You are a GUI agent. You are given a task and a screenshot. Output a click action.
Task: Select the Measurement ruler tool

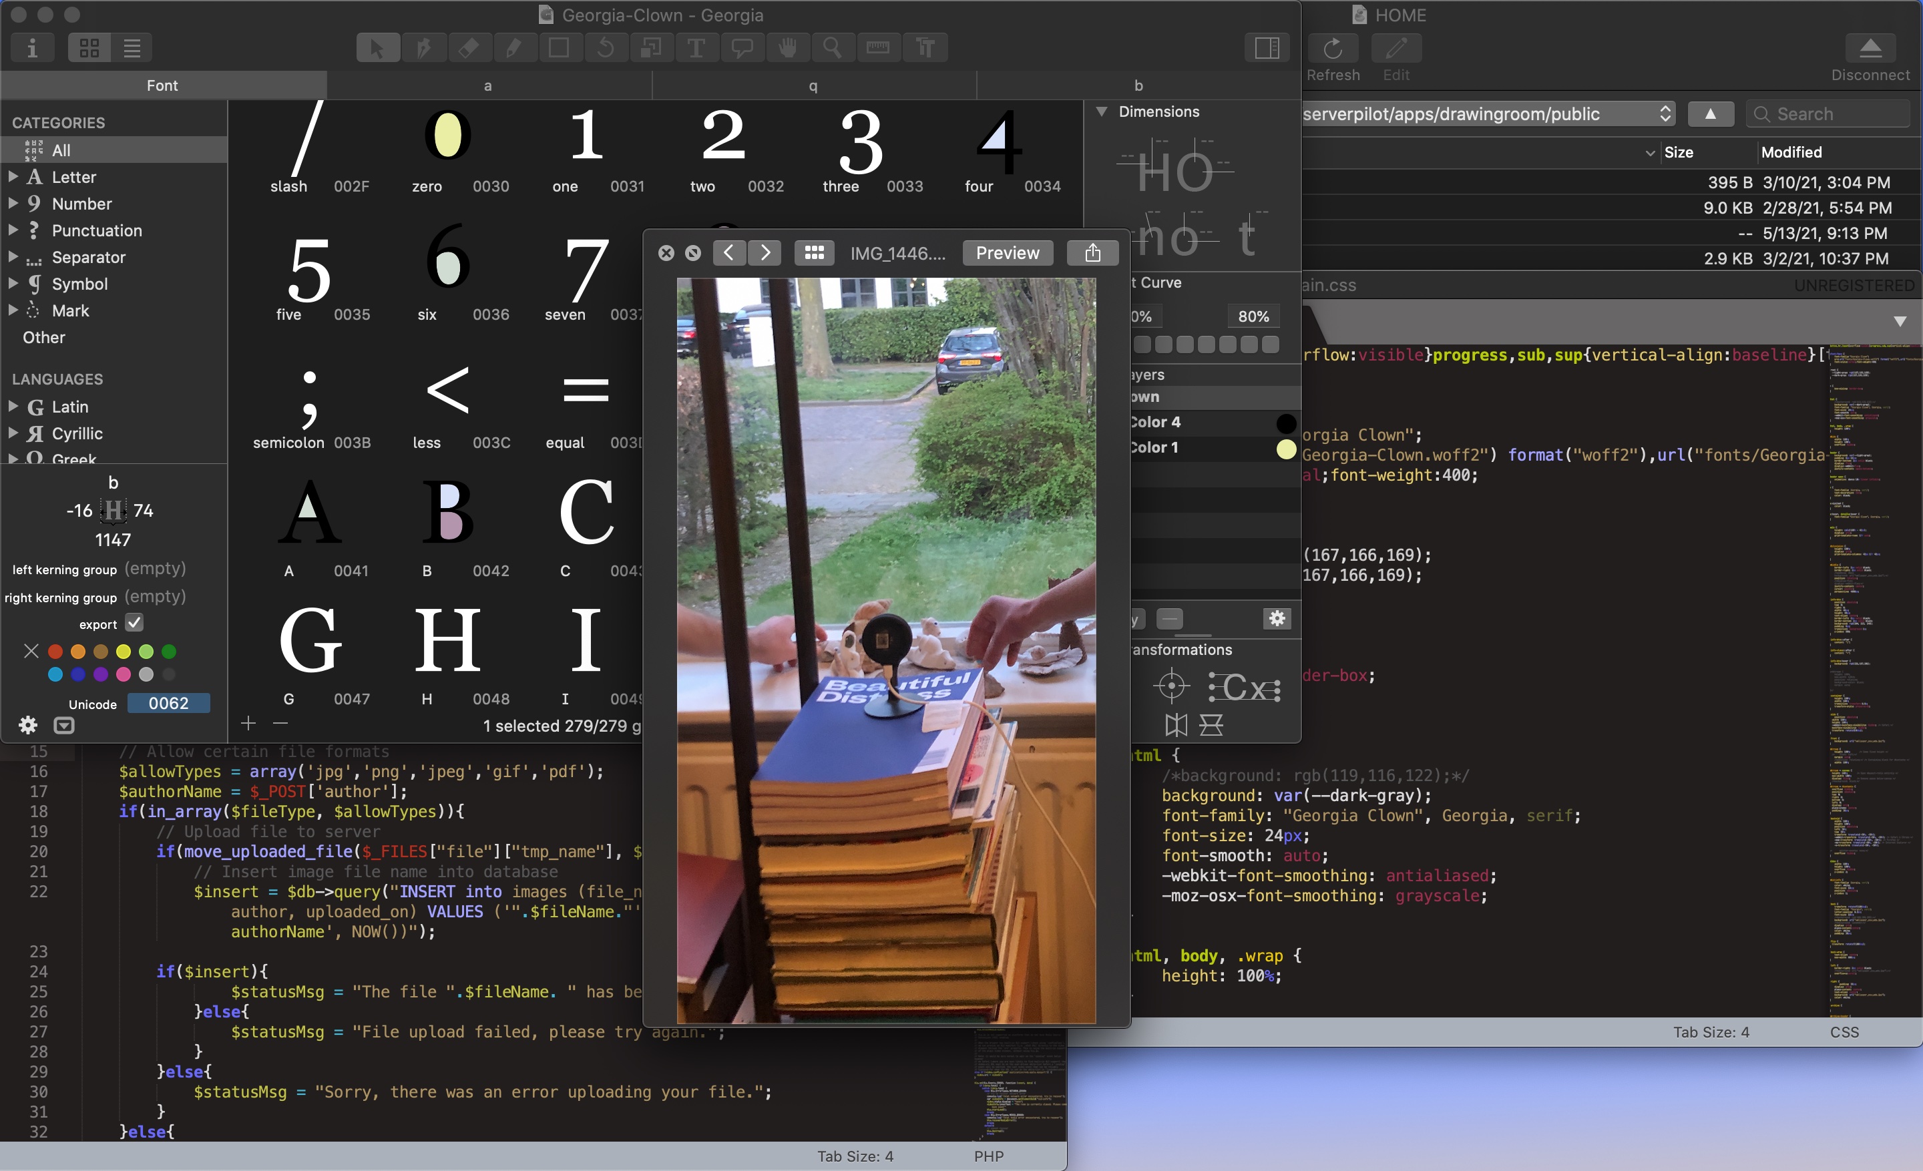(878, 48)
